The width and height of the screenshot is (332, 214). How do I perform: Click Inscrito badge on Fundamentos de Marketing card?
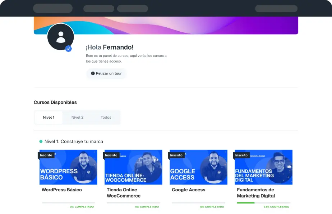[241, 155]
